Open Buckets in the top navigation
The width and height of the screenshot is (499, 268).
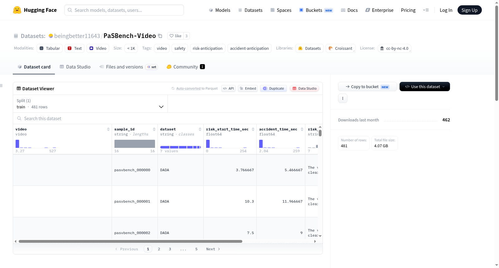[316, 10]
